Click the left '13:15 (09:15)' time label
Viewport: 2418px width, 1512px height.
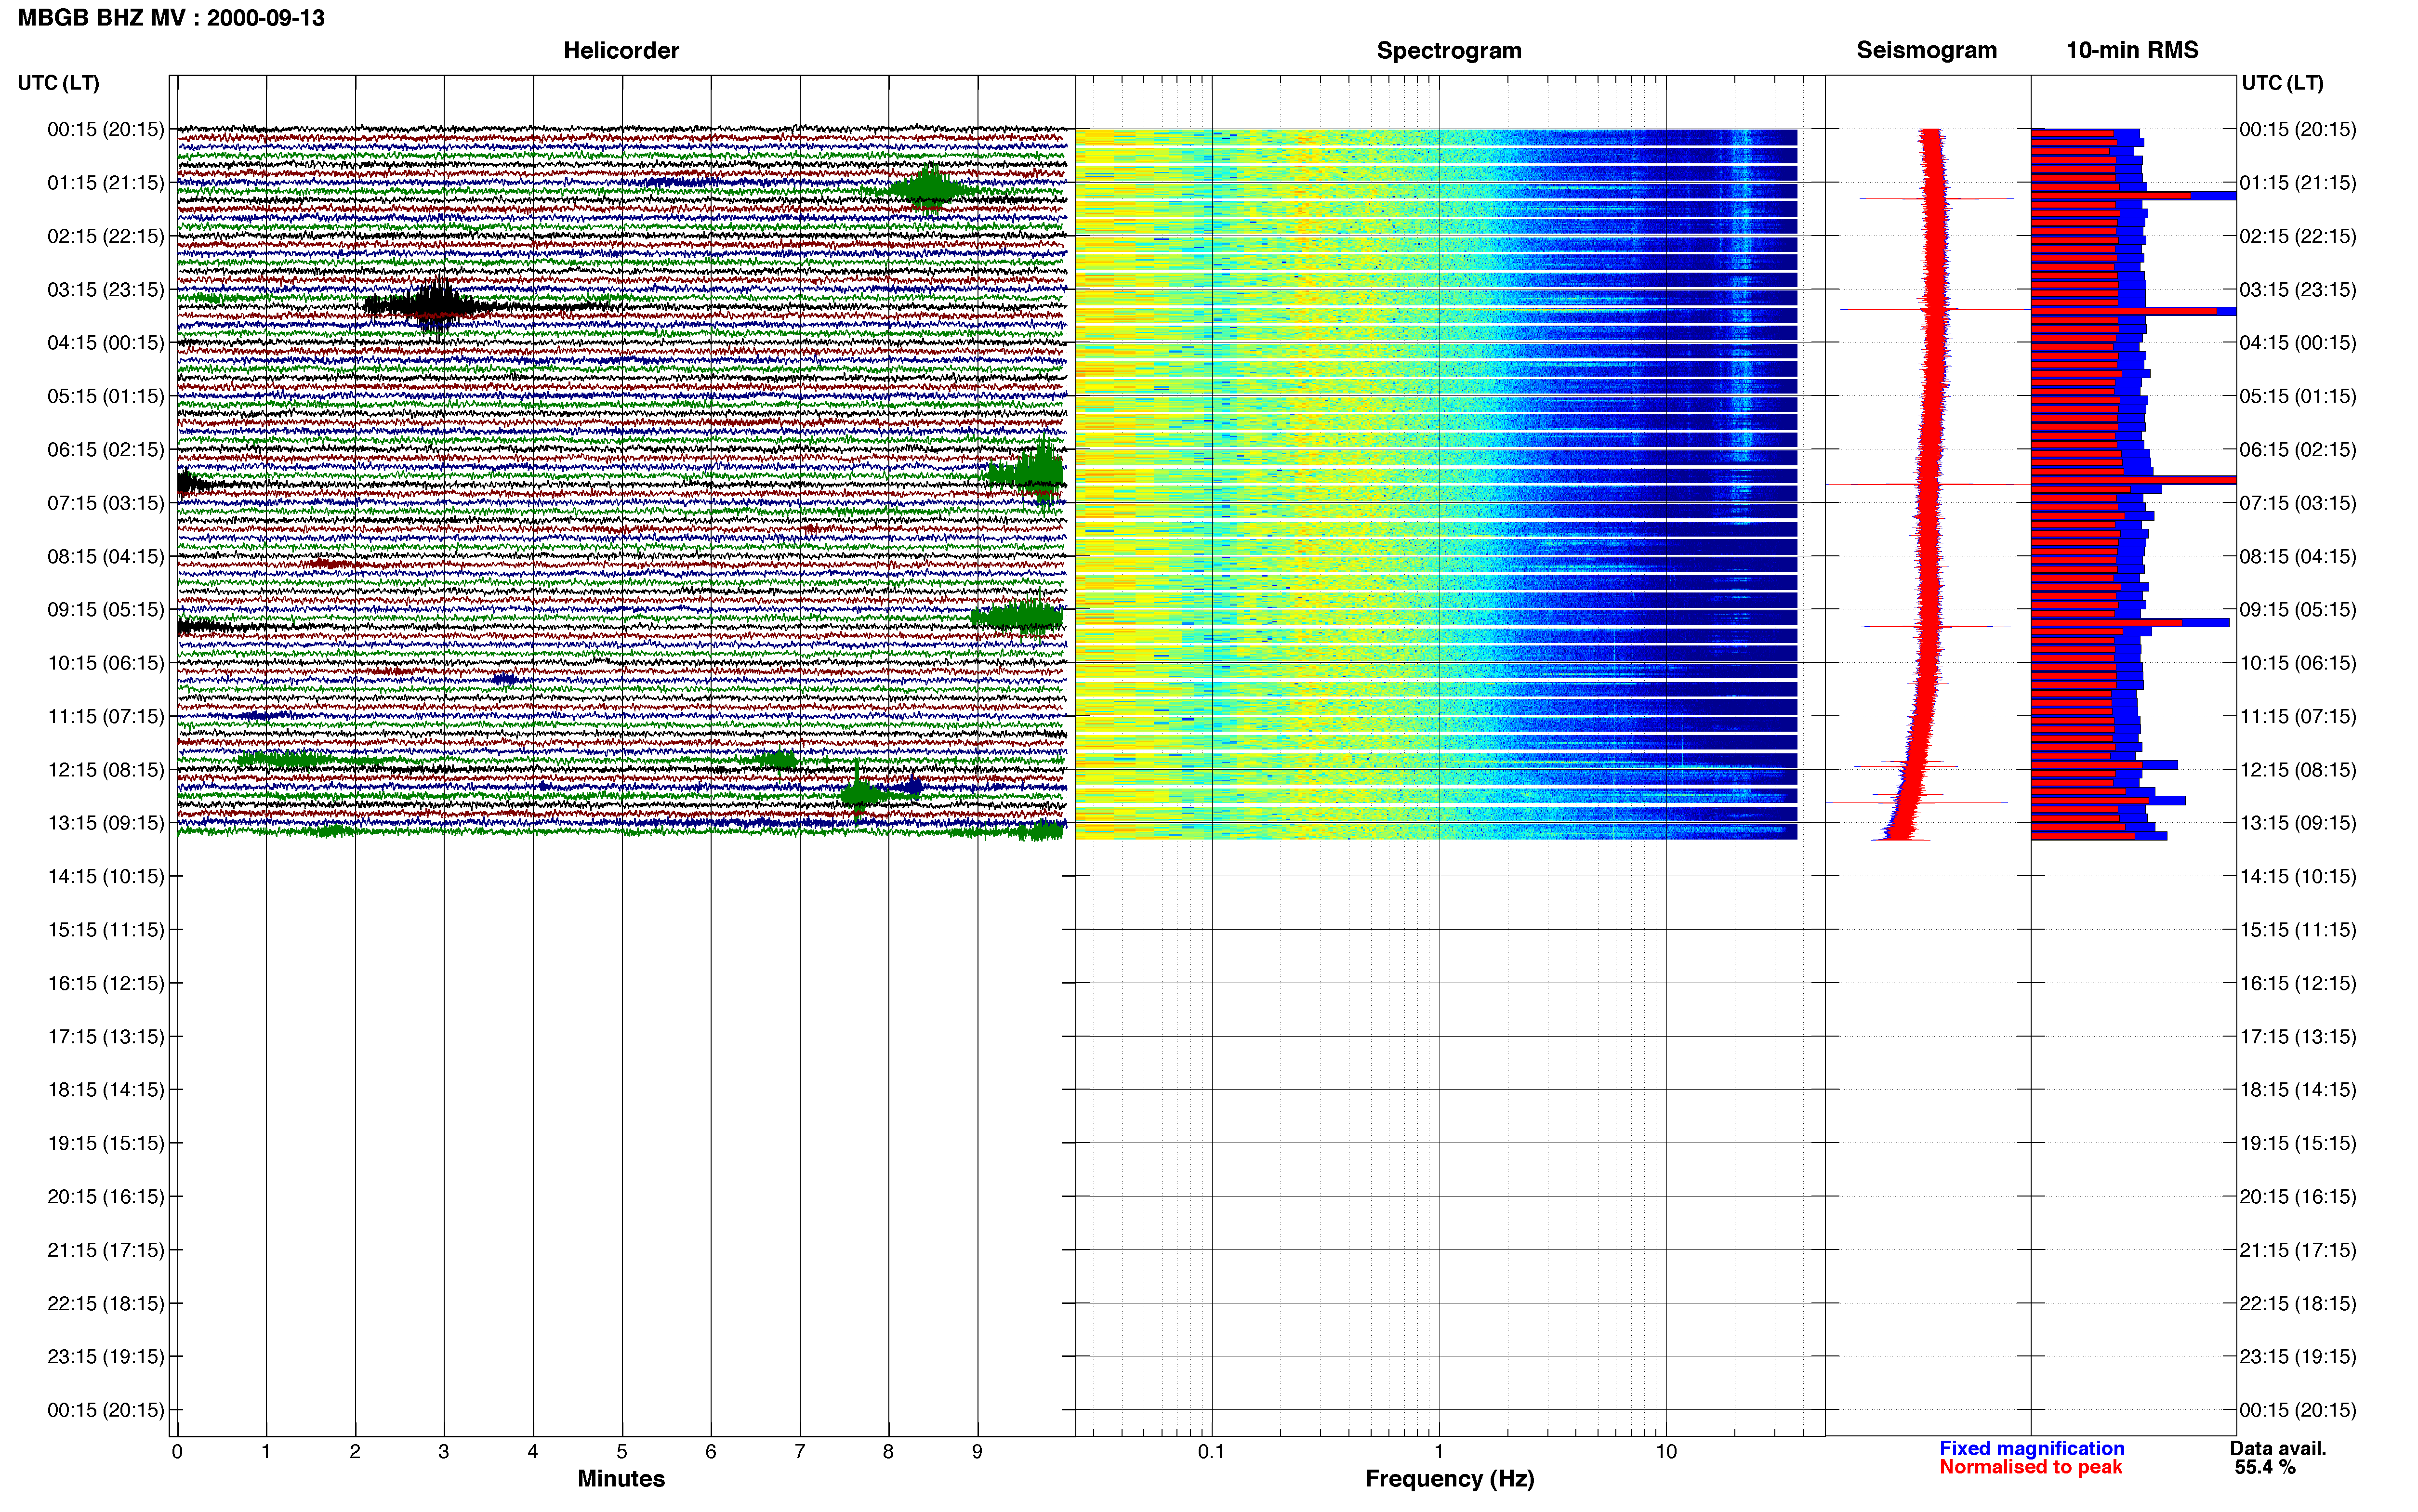[106, 823]
